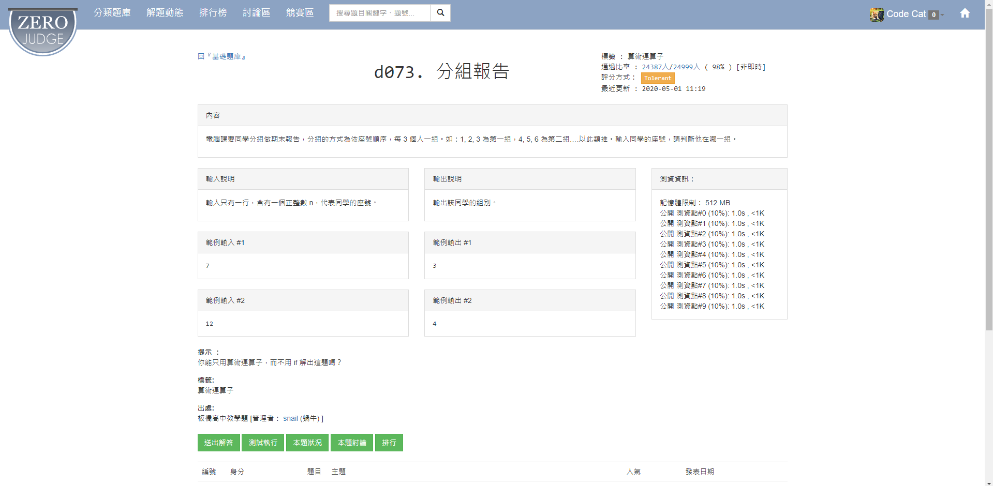This screenshot has height=486, width=993.
Task: Open 本題狀況 for this problem
Action: point(307,443)
